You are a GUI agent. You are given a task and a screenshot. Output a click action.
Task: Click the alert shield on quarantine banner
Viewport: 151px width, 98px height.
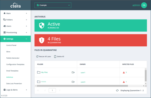pos(42,40)
